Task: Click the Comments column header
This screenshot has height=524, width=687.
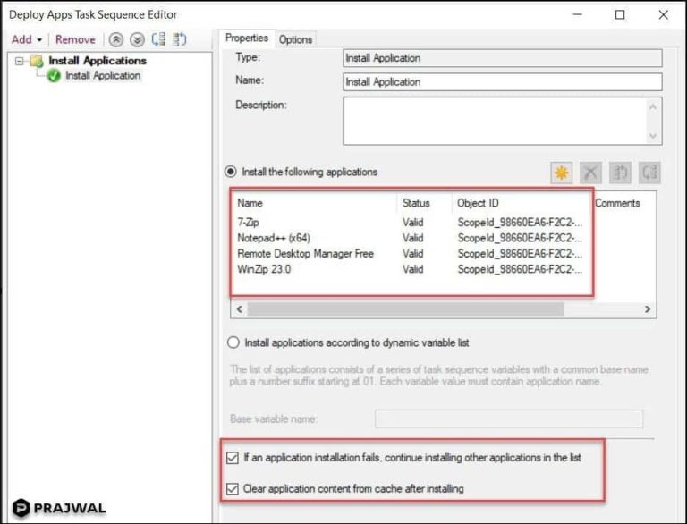Action: [617, 203]
